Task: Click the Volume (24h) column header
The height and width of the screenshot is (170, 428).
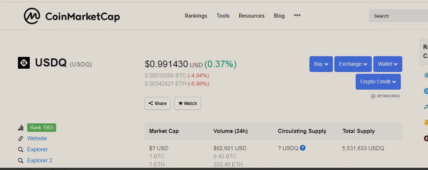Action: tap(231, 131)
